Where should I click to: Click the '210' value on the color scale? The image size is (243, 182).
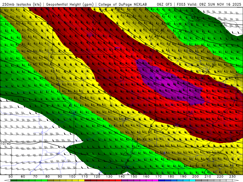click(208, 177)
